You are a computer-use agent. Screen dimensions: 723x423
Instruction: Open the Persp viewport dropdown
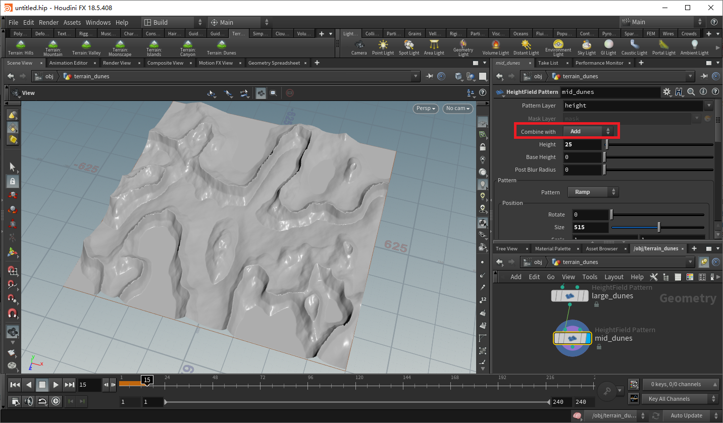[x=426, y=108]
